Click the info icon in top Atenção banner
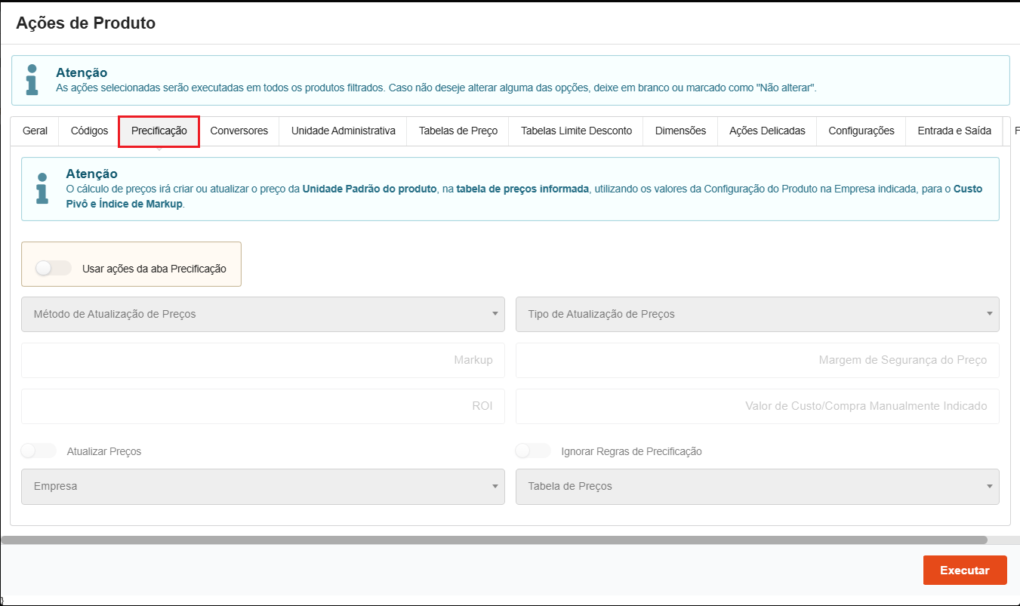This screenshot has height=606, width=1020. pos(32,80)
